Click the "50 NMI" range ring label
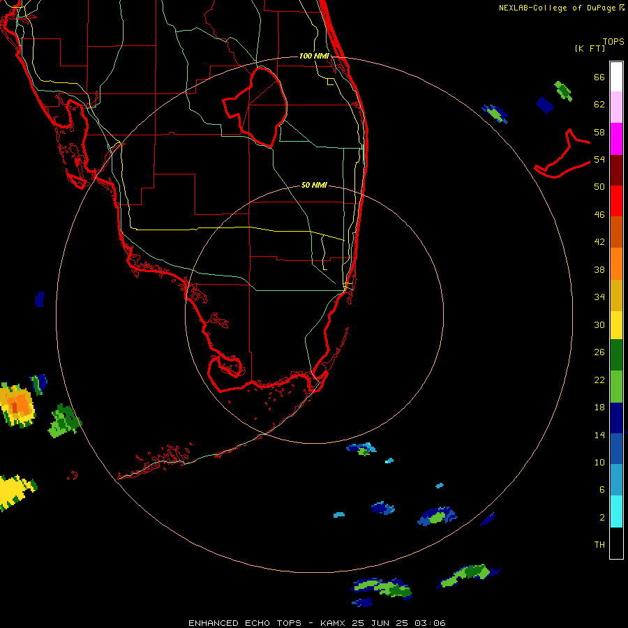Screen dimensions: 628x628 pyautogui.click(x=314, y=185)
